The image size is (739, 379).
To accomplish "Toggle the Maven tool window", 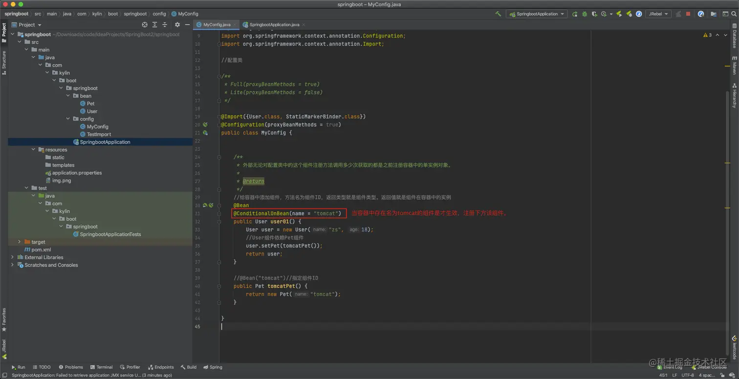I will pos(734,65).
